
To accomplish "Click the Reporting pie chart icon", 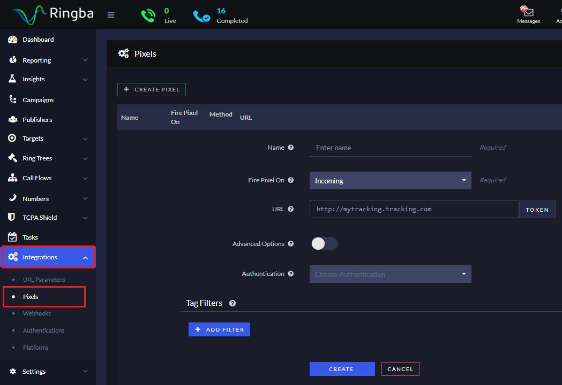I will pyautogui.click(x=13, y=60).
